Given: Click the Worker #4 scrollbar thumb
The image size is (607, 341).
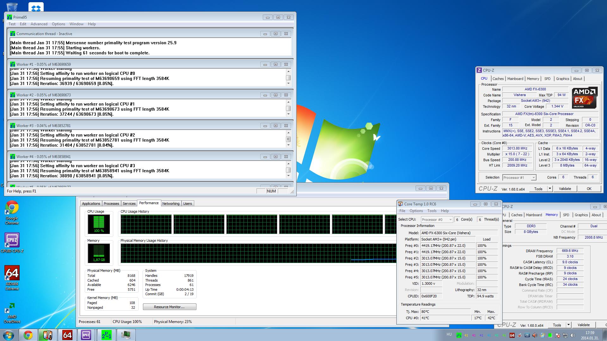Looking at the screenshot, I should (x=288, y=170).
